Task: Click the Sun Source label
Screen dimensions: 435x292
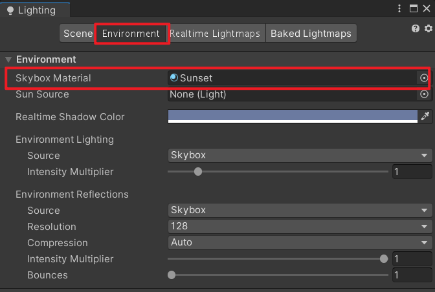Action: click(42, 94)
